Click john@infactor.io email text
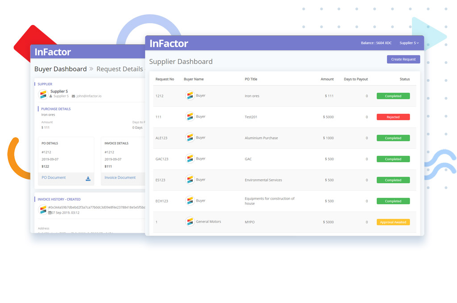The width and height of the screenshot is (457, 303). [89, 96]
